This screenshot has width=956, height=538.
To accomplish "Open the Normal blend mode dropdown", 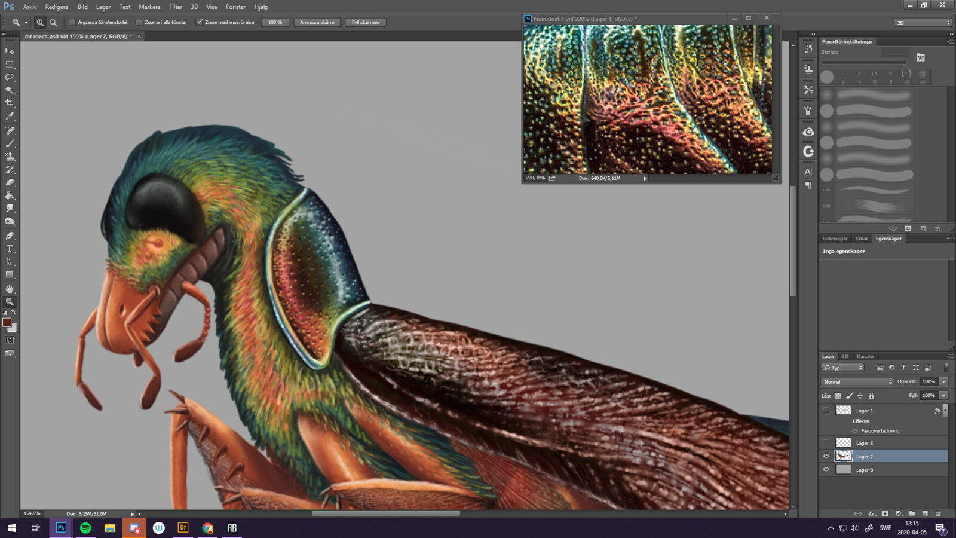I will [x=857, y=381].
